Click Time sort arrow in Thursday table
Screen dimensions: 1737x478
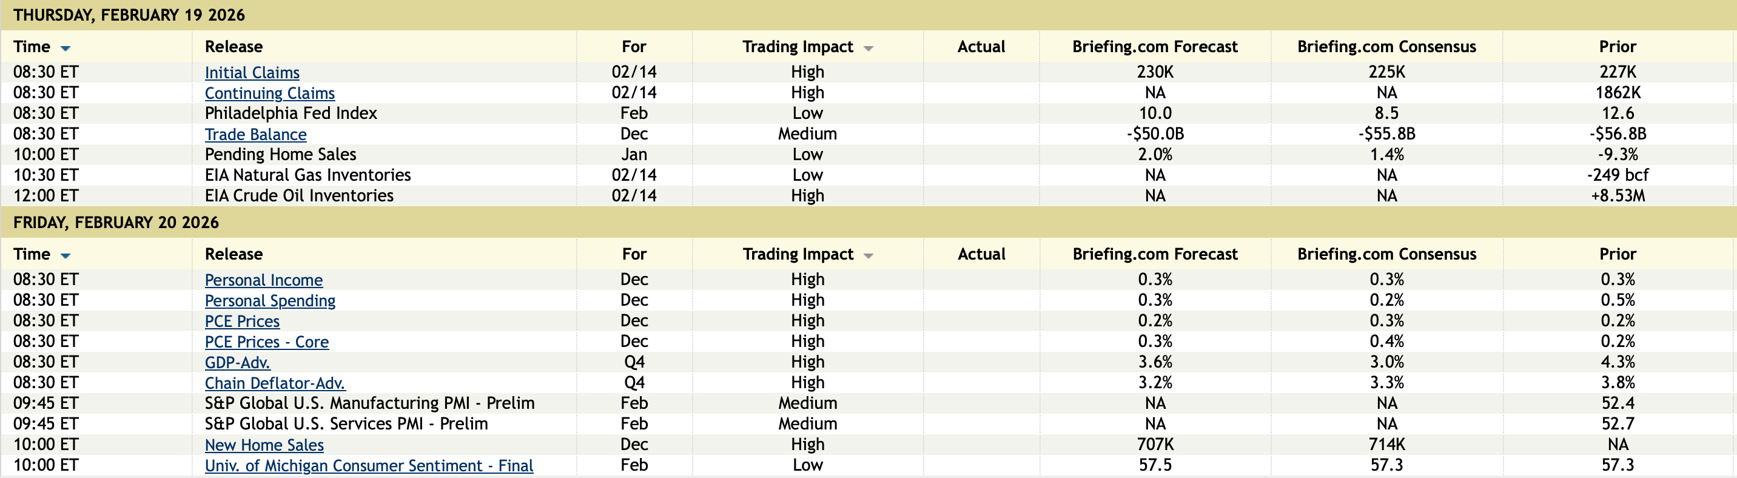tap(66, 48)
